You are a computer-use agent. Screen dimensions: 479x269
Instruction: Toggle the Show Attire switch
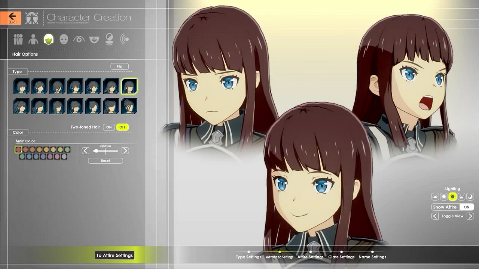point(466,207)
